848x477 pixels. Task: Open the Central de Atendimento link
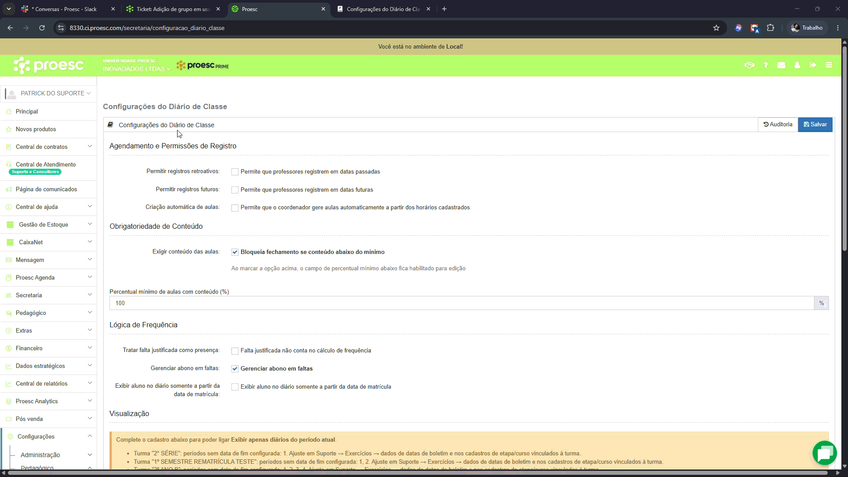click(x=46, y=165)
